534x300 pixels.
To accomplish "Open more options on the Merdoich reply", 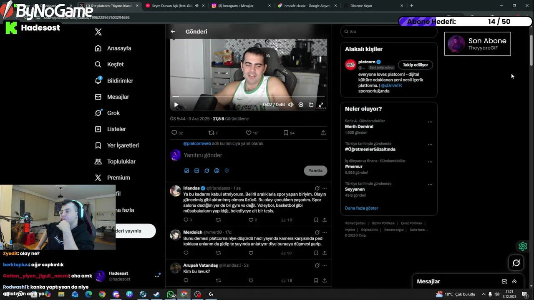I will (325, 232).
